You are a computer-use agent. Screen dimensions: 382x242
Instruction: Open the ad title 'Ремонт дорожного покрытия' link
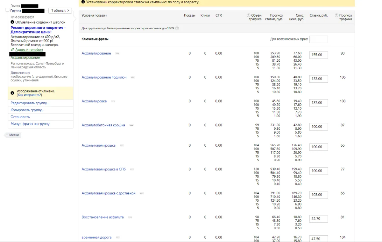tap(38, 30)
